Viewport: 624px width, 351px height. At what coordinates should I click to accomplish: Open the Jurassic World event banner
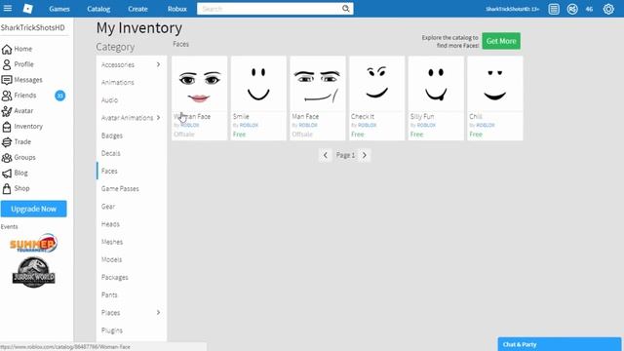[34, 272]
